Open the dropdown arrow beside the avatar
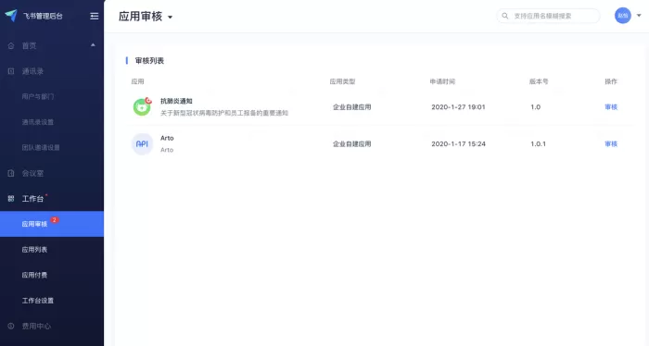This screenshot has width=649, height=346. pos(639,16)
